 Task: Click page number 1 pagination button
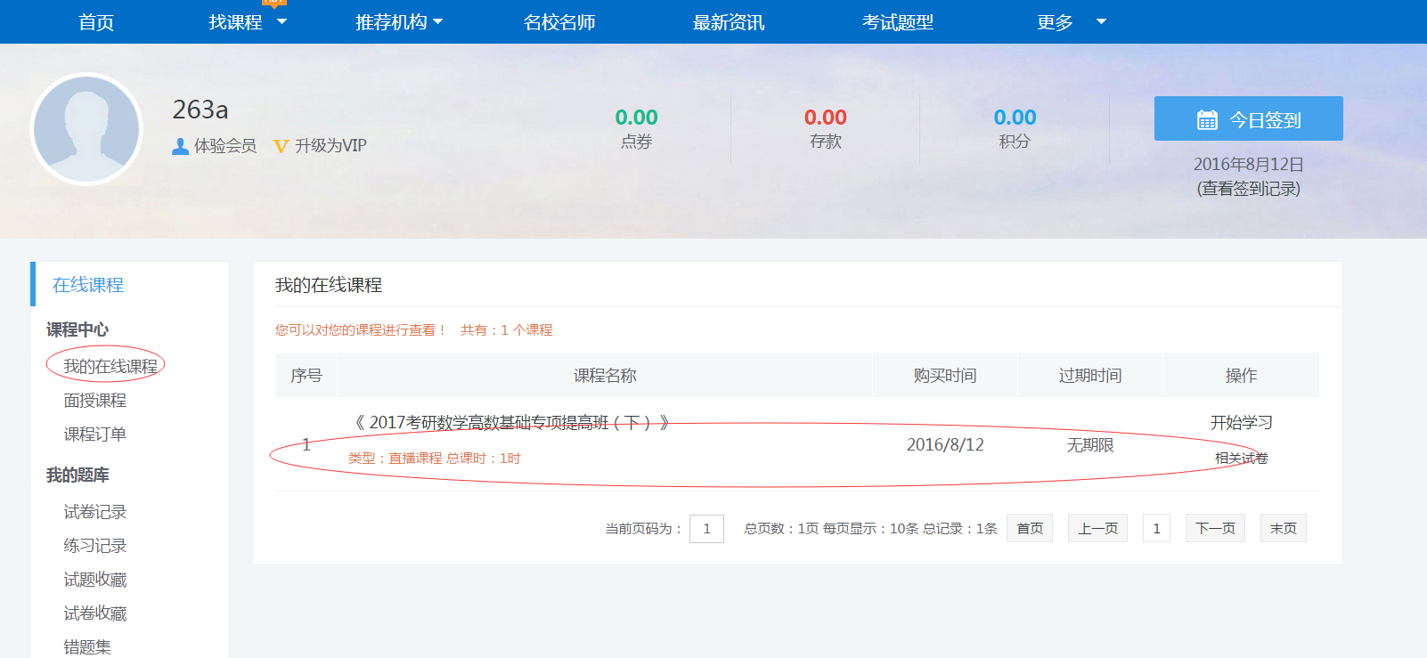(x=1156, y=528)
